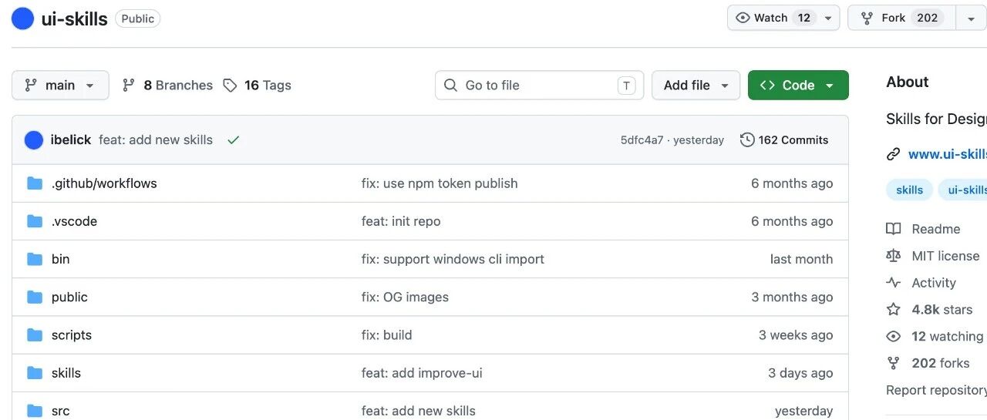Open the .github/workflows folder
This screenshot has height=420, width=987.
[x=104, y=183]
